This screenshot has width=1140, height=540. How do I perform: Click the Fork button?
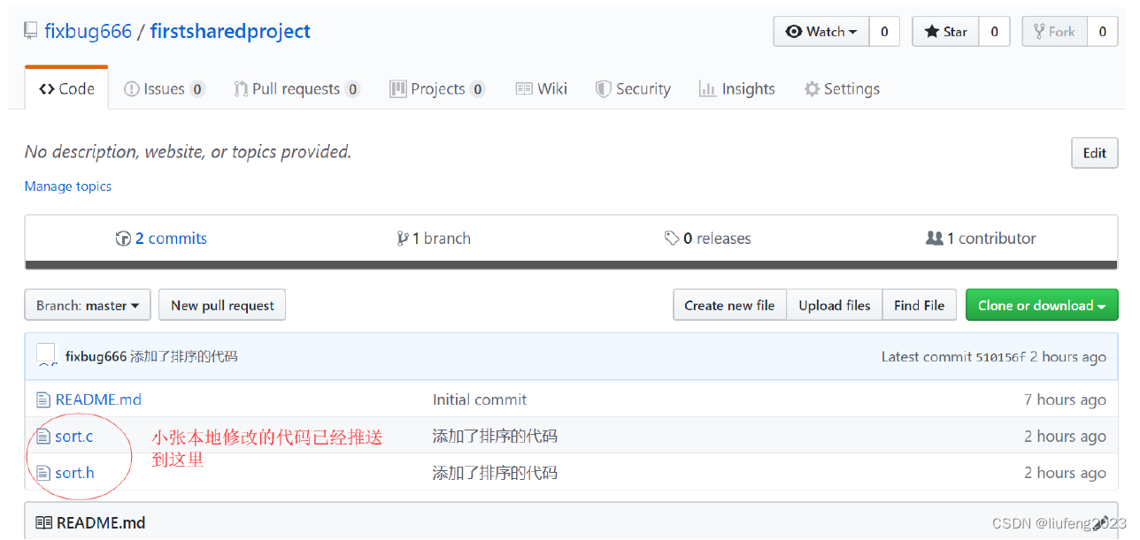1054,32
